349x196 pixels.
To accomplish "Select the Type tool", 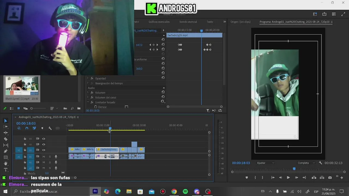I will (x=5, y=170).
